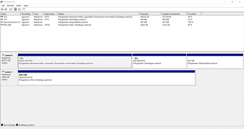Select the Lemez 0 disk label panel

(9, 61)
